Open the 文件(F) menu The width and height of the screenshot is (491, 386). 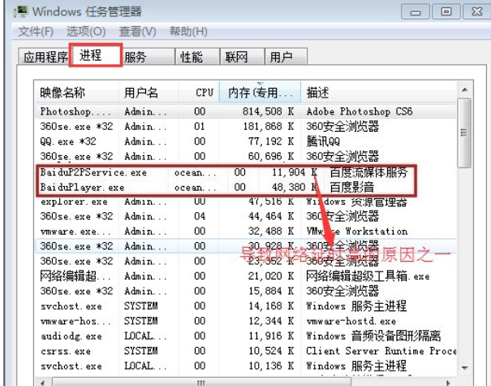coord(36,32)
